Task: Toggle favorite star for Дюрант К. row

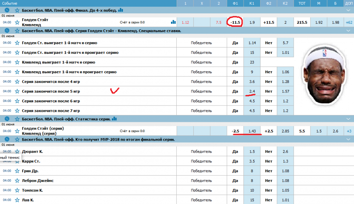Action: pyautogui.click(x=17, y=152)
